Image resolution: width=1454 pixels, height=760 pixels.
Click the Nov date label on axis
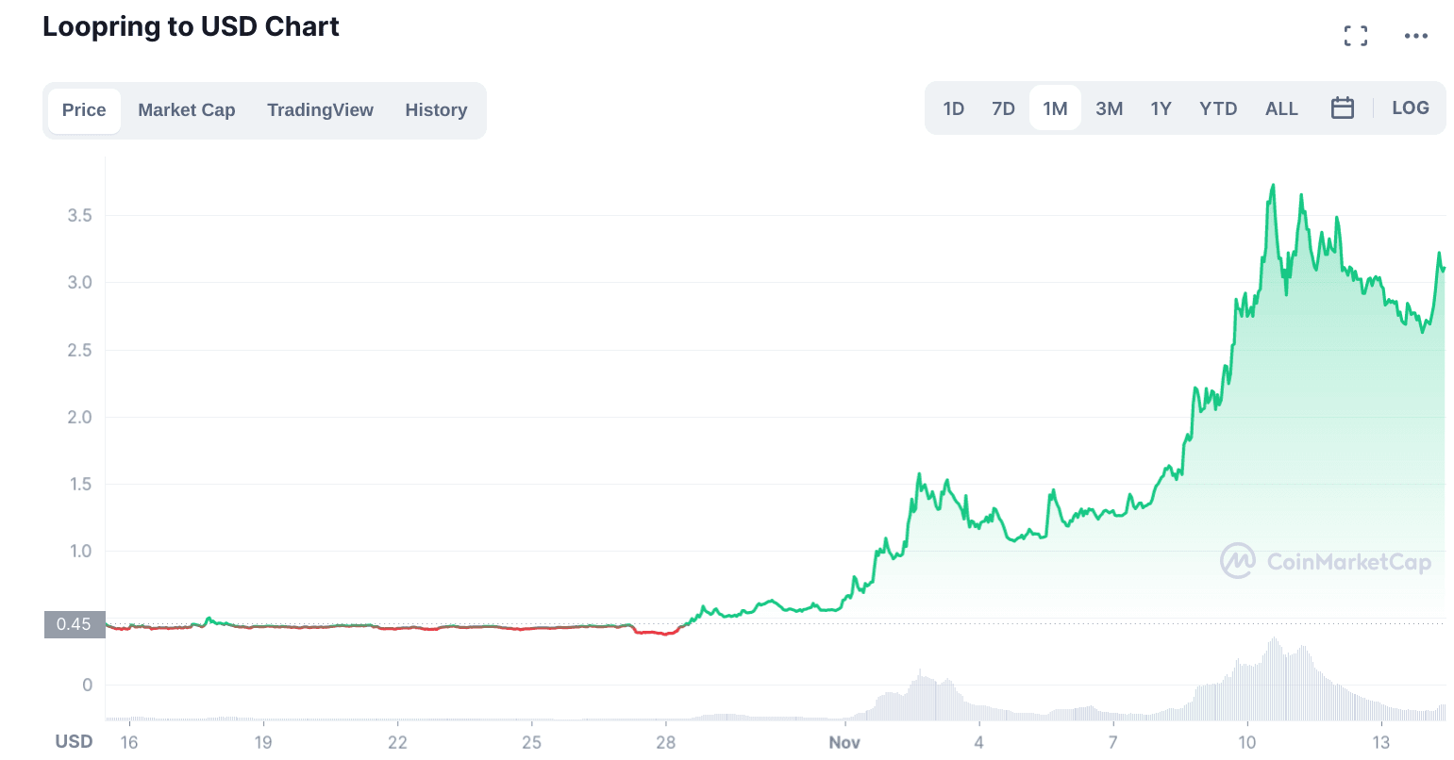(x=844, y=742)
